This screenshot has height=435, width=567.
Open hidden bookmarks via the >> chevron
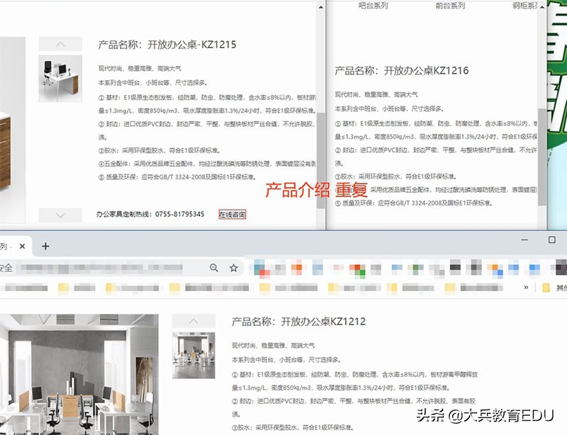526,286
